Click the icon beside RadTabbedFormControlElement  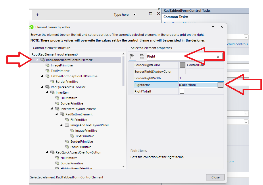[x=43, y=60]
